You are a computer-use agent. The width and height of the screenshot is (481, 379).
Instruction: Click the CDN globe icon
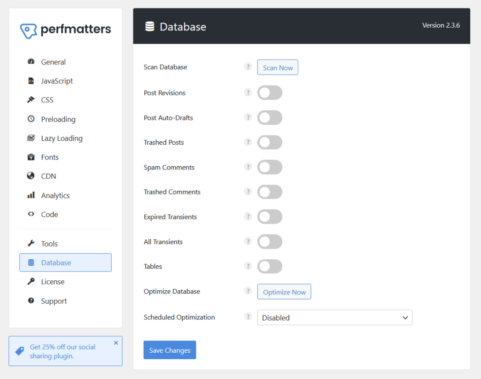coord(31,176)
